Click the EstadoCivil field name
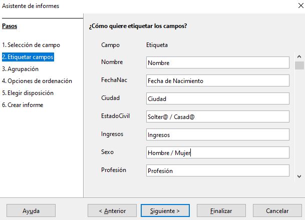The image size is (305, 220). [x=115, y=116]
